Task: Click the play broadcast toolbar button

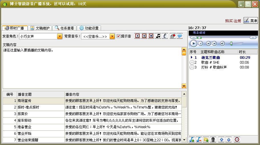Action: coord(138,36)
